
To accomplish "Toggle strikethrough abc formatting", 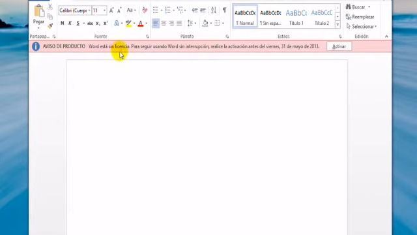I will pyautogui.click(x=90, y=23).
